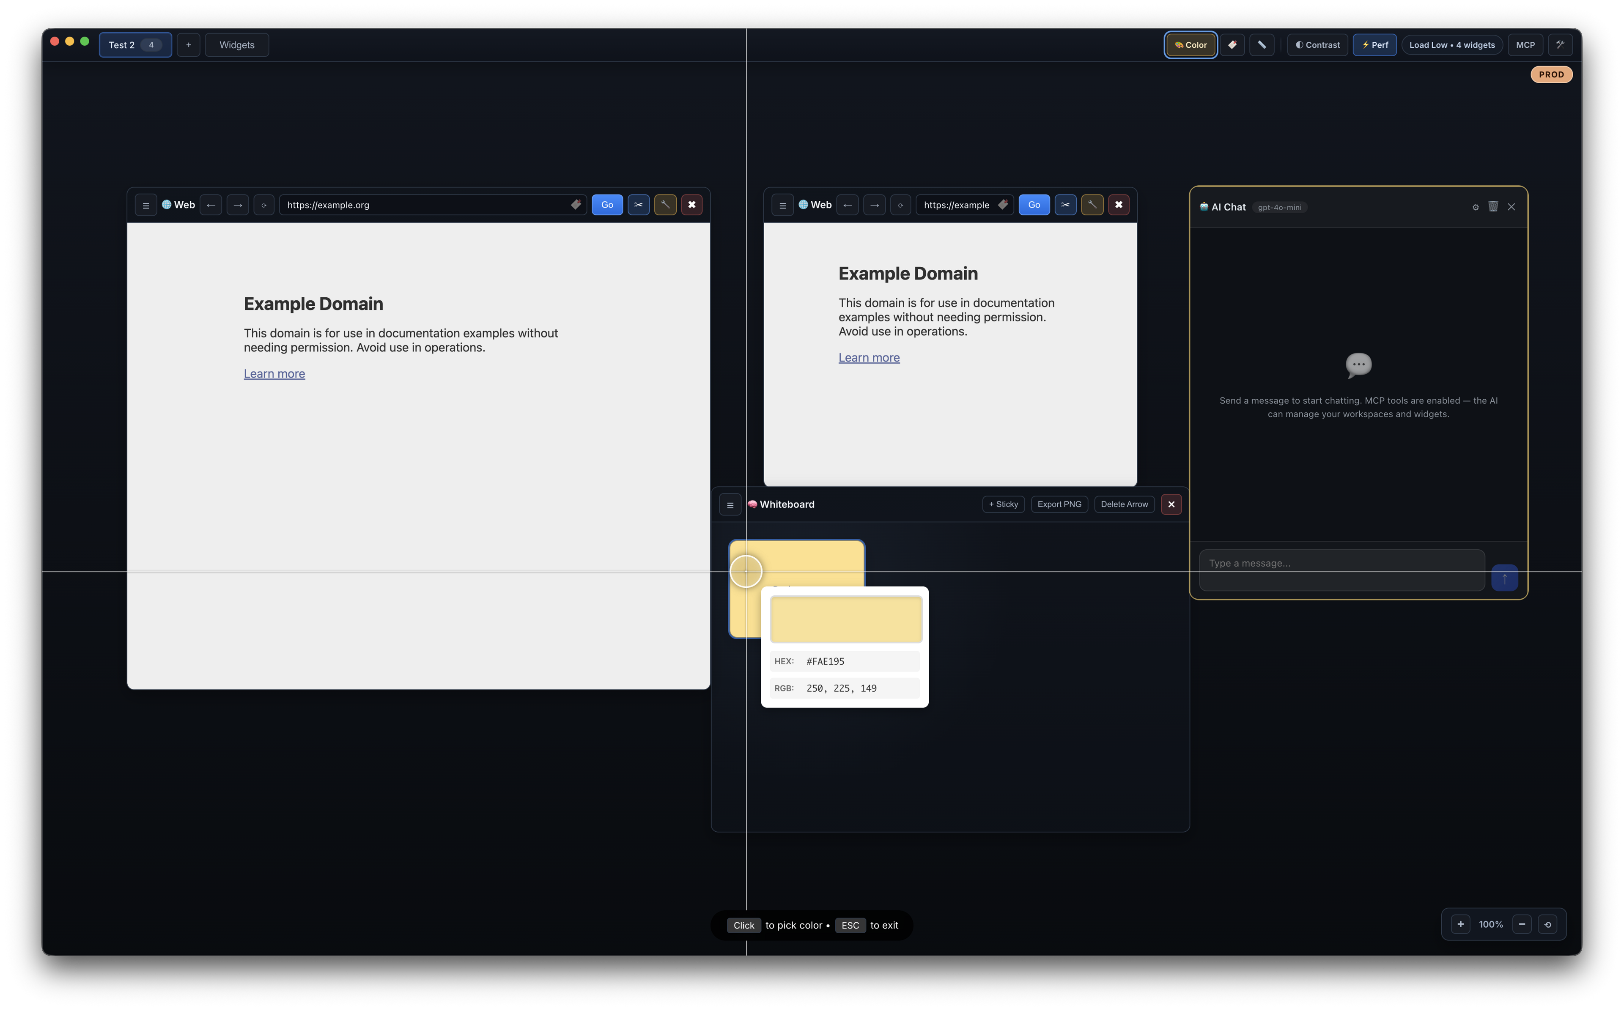Viewport: 1624px width, 1011px height.
Task: Open the Widgets tab
Action: pyautogui.click(x=237, y=45)
